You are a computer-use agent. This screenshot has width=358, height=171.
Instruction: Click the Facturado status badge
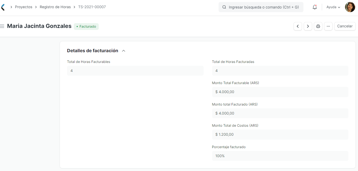pos(86,27)
